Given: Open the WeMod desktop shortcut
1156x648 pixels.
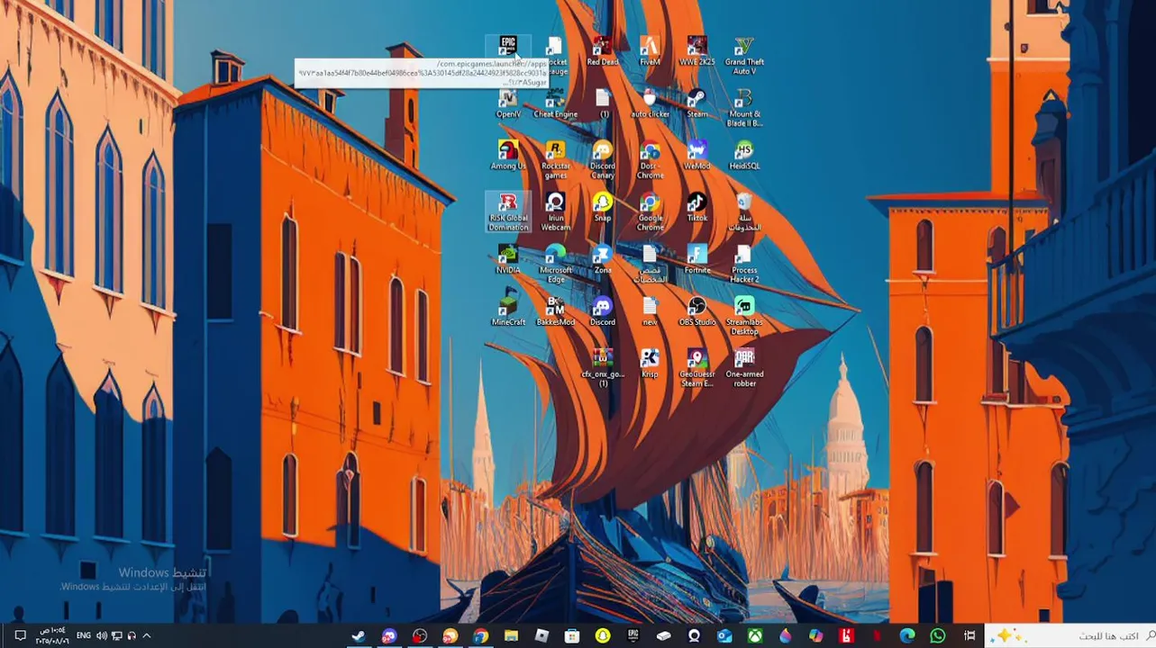Looking at the screenshot, I should pos(696,155).
